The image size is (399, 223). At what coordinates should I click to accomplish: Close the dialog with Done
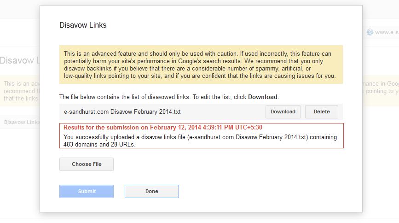click(x=152, y=191)
